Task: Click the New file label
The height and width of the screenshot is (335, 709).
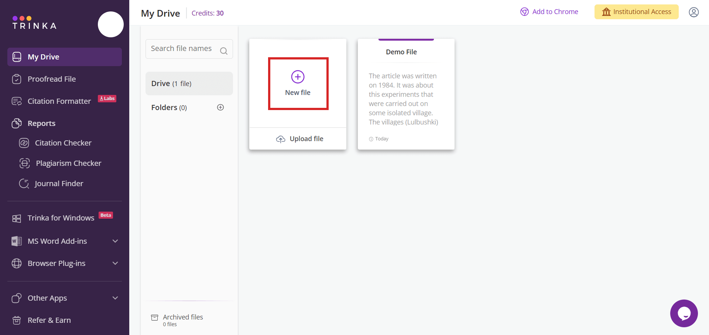Action: pyautogui.click(x=298, y=93)
